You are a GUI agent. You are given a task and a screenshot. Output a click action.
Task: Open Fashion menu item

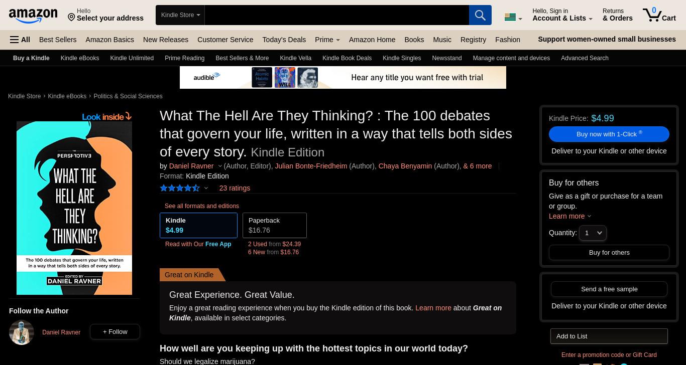pyautogui.click(x=508, y=40)
